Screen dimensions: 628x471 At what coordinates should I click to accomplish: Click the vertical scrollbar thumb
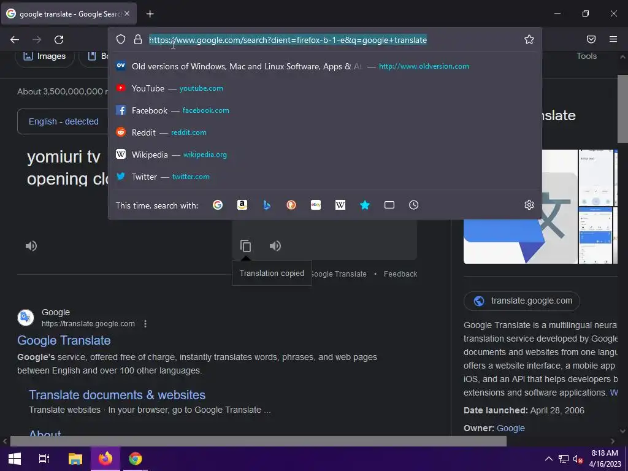click(622, 108)
